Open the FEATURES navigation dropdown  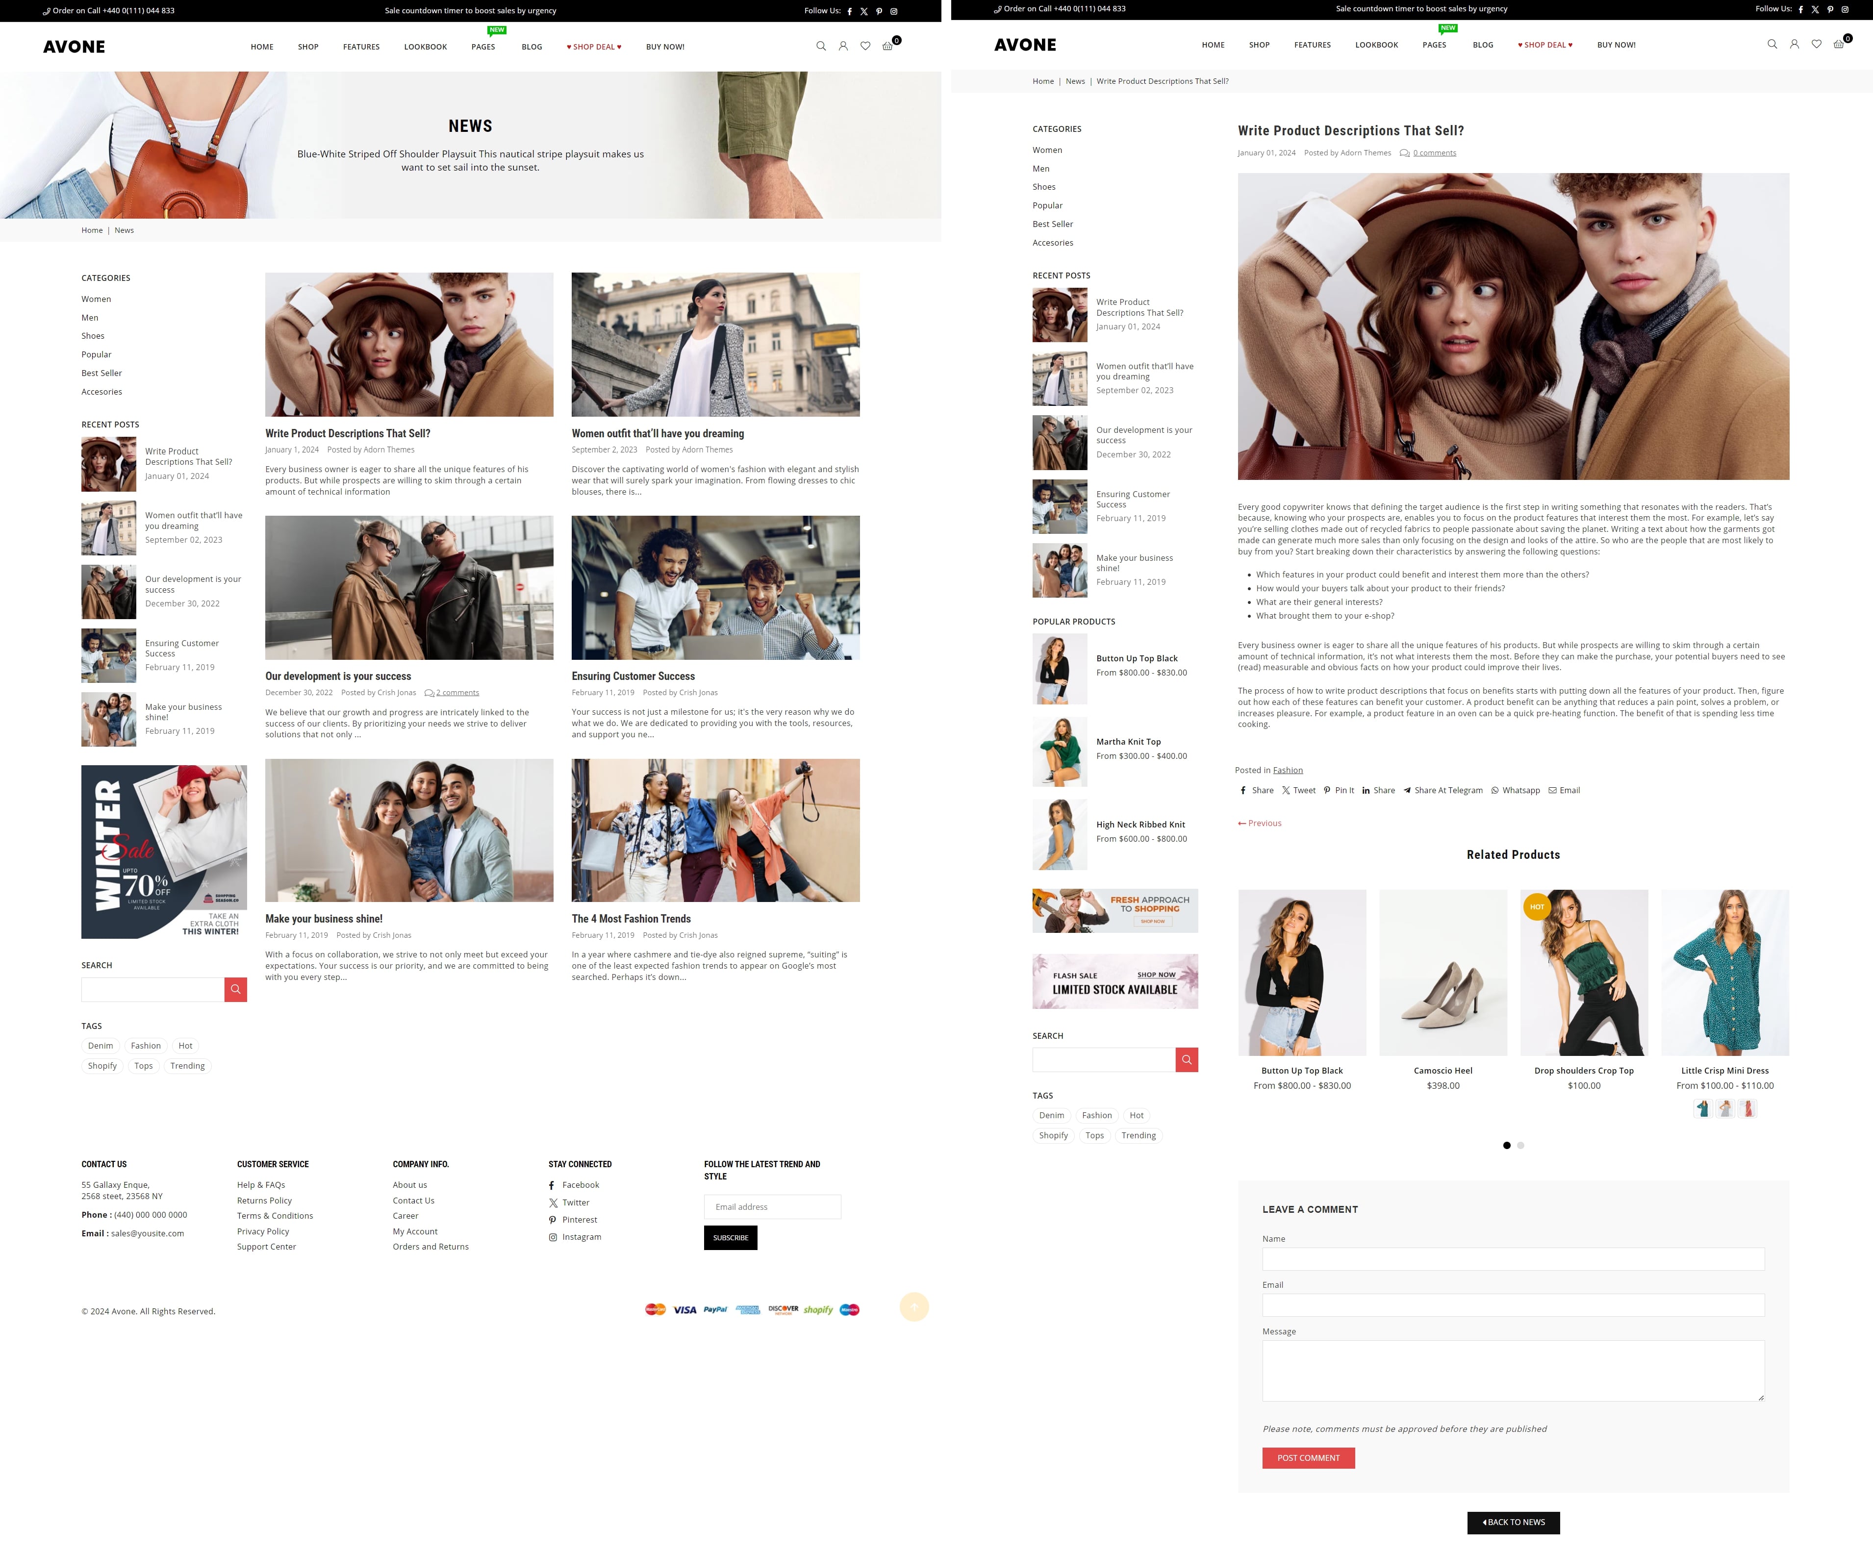(360, 47)
